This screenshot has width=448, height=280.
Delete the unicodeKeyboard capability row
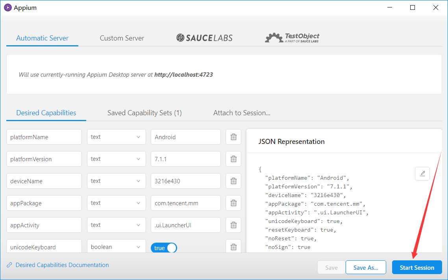[233, 246]
